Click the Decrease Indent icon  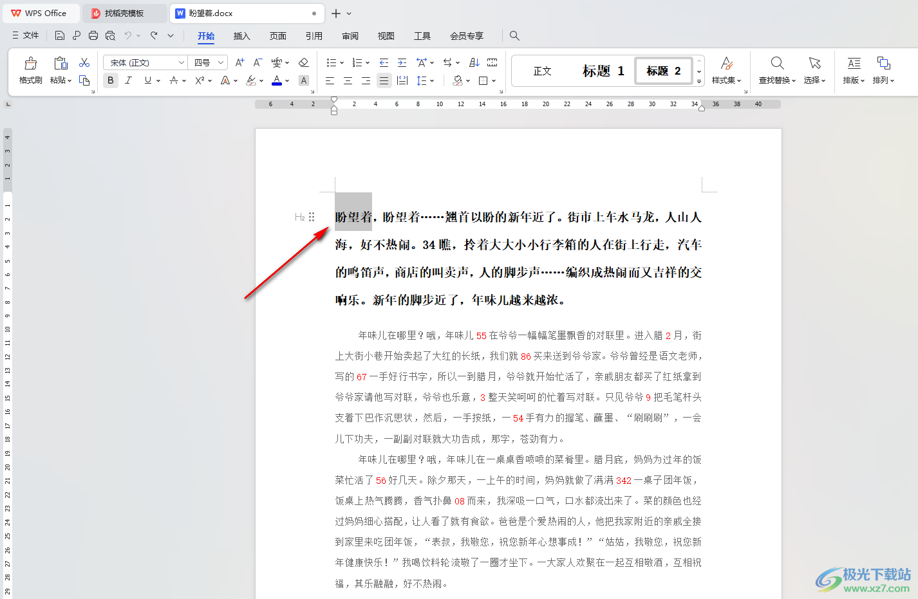pos(384,62)
